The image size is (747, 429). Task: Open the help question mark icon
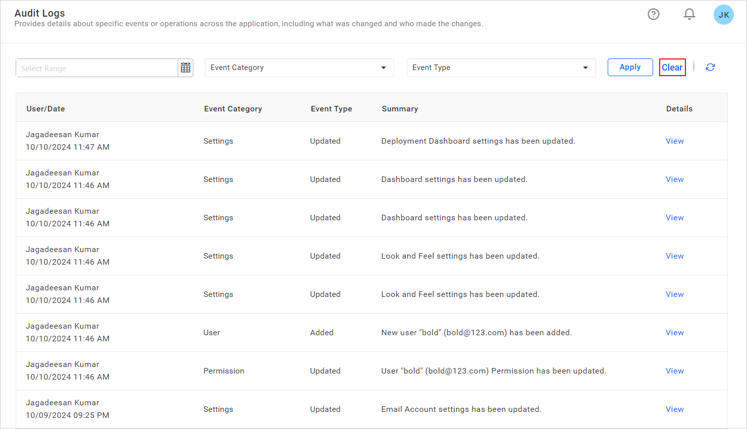pyautogui.click(x=654, y=14)
